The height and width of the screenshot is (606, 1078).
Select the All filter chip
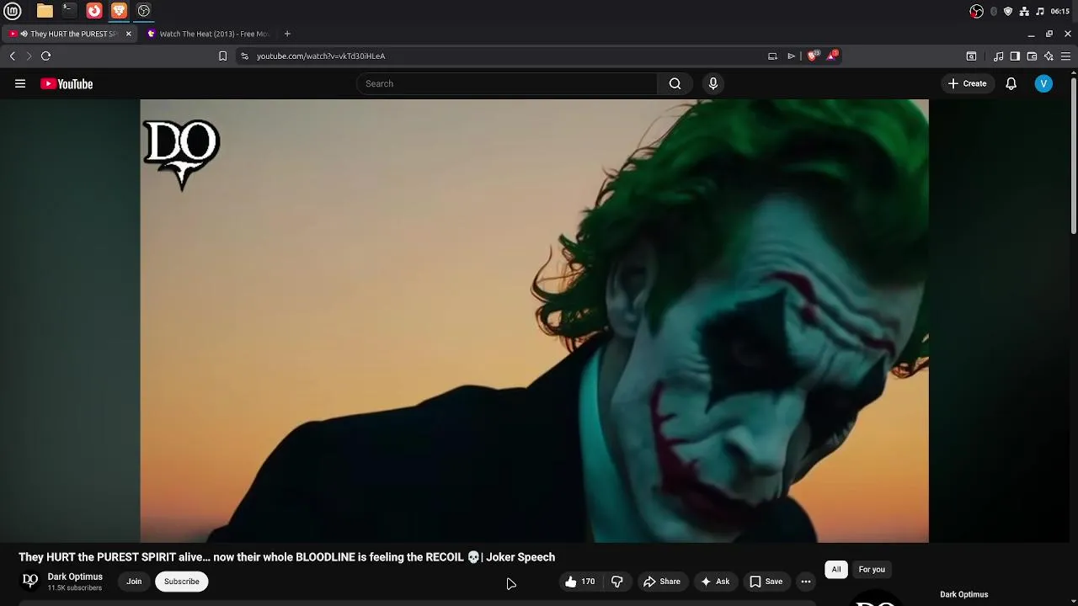click(x=836, y=570)
